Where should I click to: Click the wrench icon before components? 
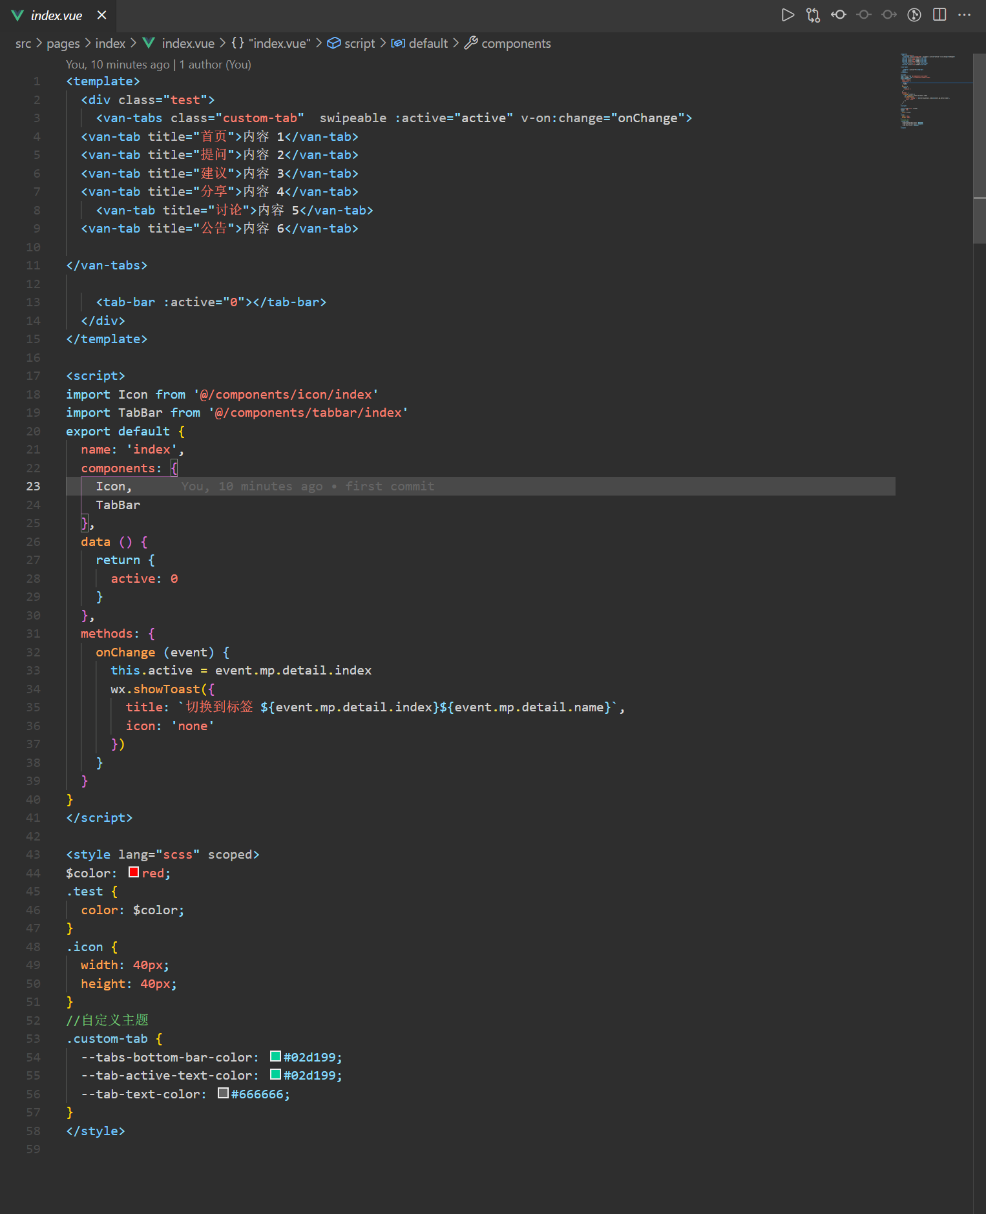472,43
